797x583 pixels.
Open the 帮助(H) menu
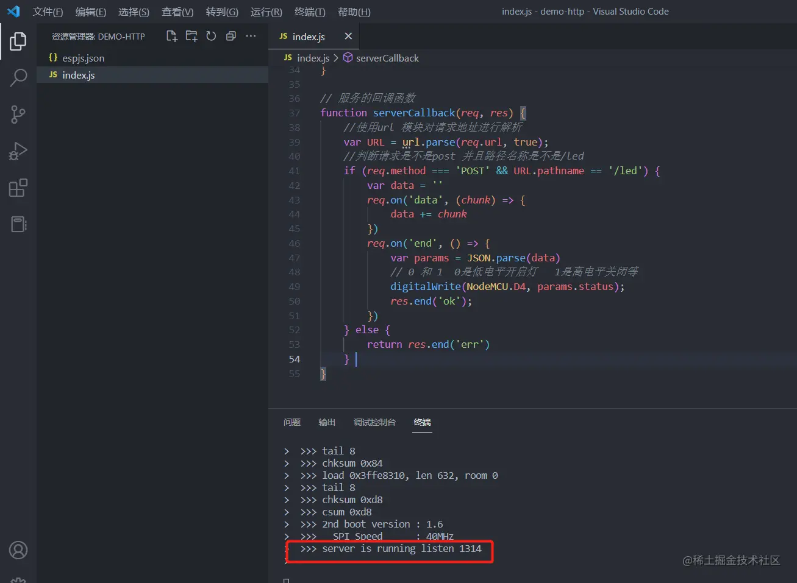354,12
